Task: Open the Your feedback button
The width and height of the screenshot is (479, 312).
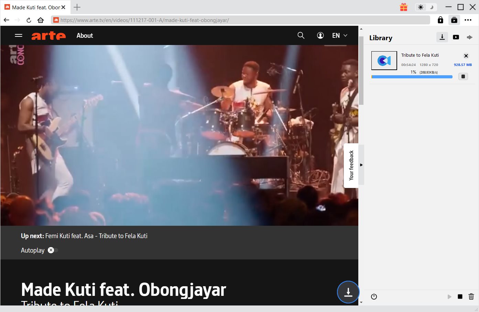Action: pos(351,165)
